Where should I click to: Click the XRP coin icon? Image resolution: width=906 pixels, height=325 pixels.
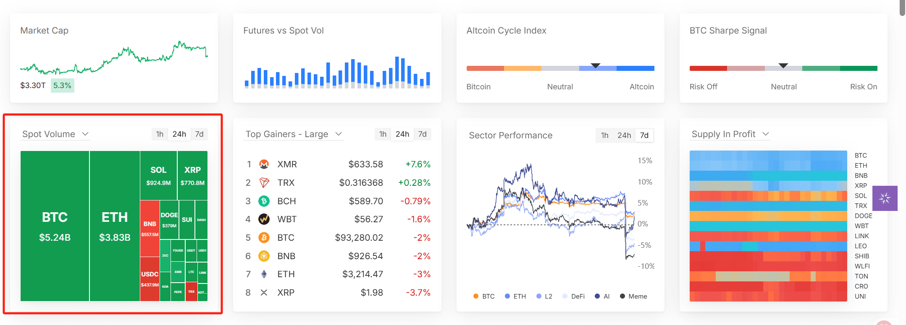[x=264, y=293]
